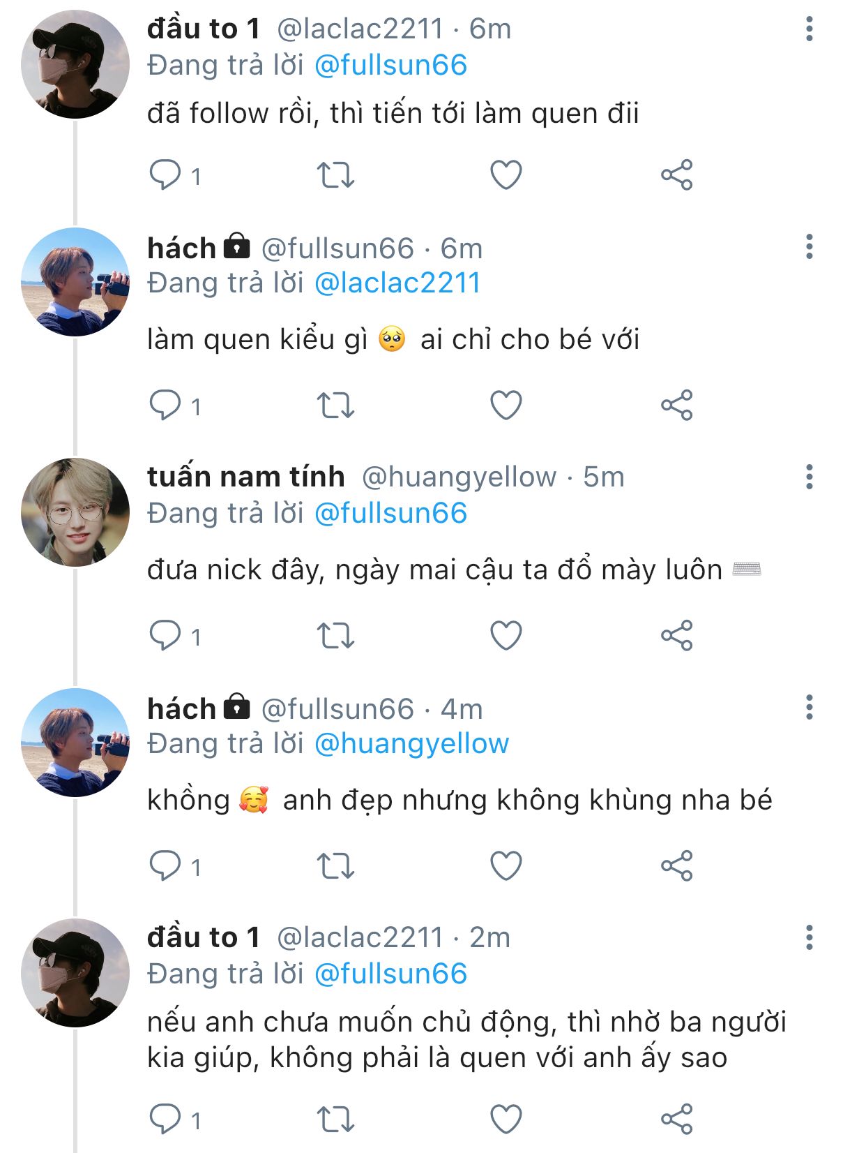This screenshot has width=866, height=1153.
Task: View tuấn nam tính's profile picture
Action: [75, 512]
